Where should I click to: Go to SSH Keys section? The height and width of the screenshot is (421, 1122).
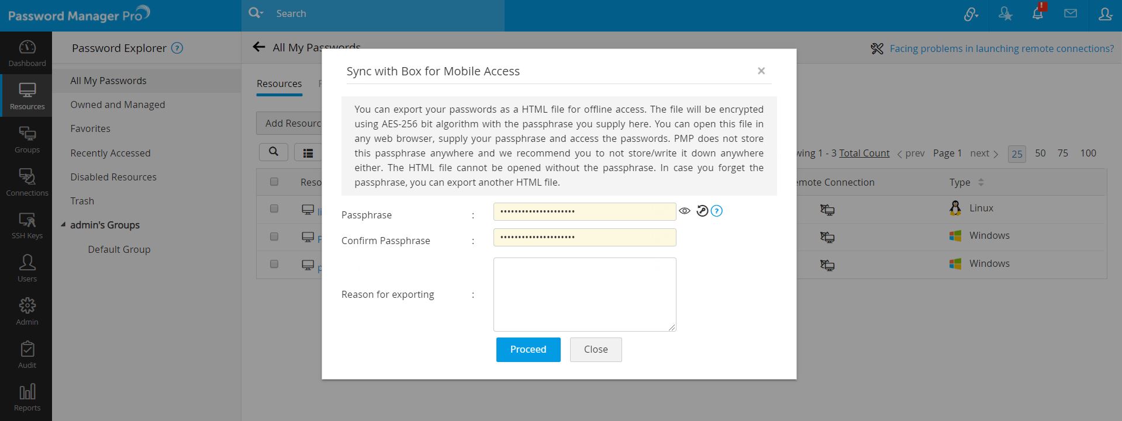click(27, 225)
